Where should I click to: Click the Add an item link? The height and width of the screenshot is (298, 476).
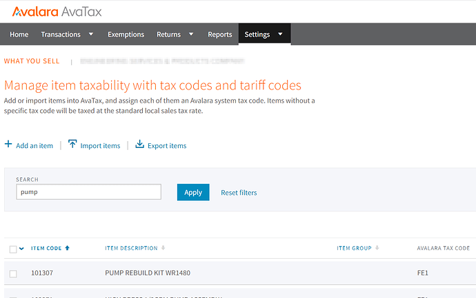point(34,146)
